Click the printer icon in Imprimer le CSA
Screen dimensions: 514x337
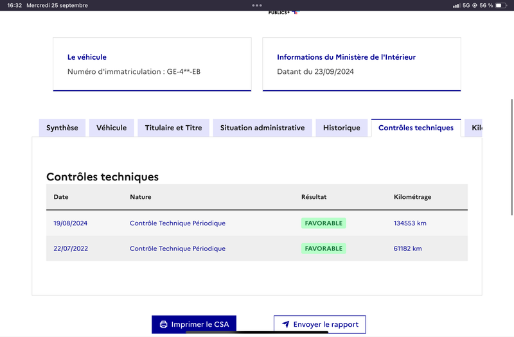[163, 324]
